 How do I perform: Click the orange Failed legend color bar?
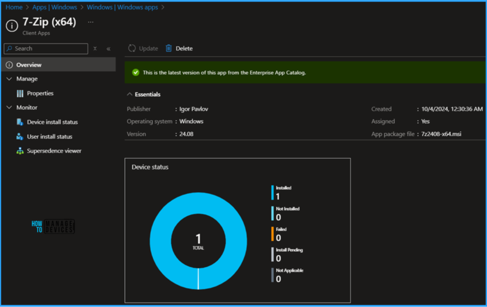click(x=273, y=234)
